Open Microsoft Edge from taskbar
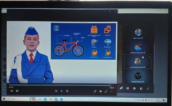This screenshot has height=106, width=172. 45,99
